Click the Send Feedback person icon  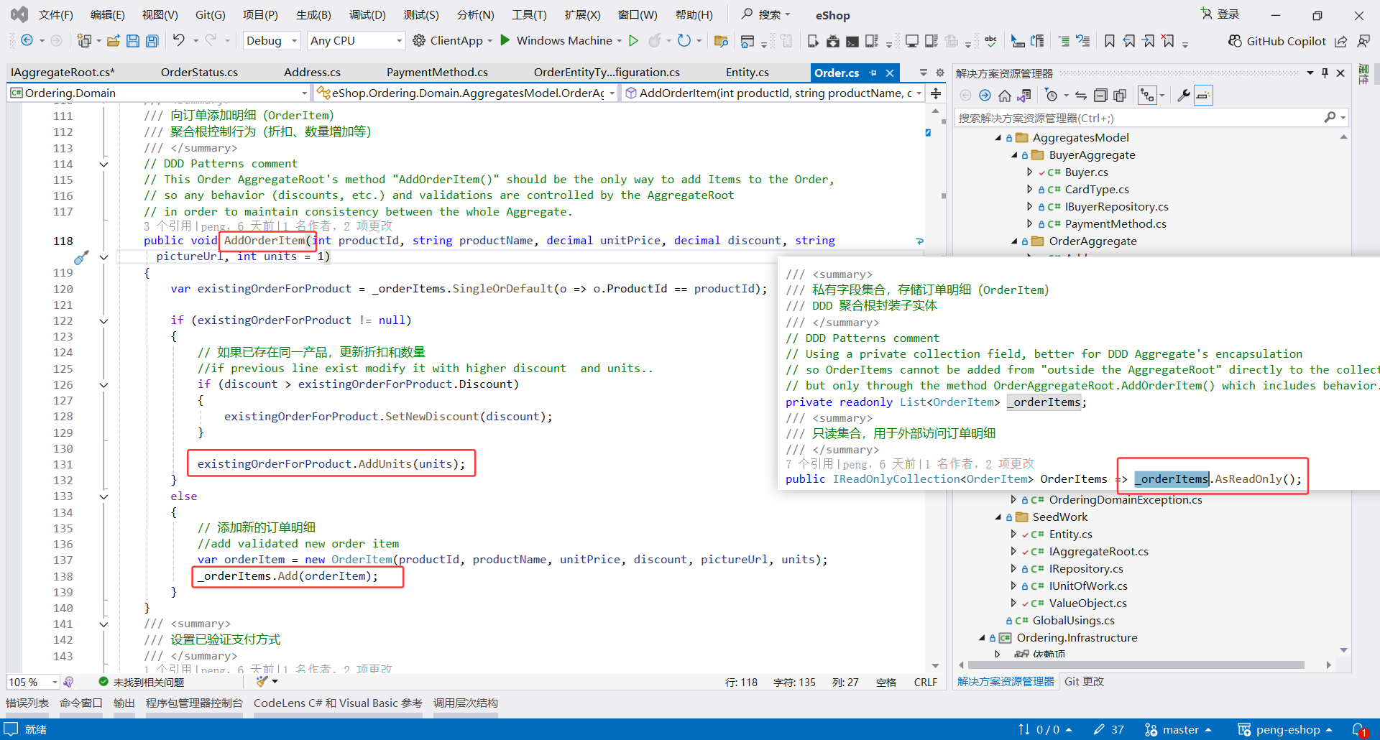[1363, 41]
